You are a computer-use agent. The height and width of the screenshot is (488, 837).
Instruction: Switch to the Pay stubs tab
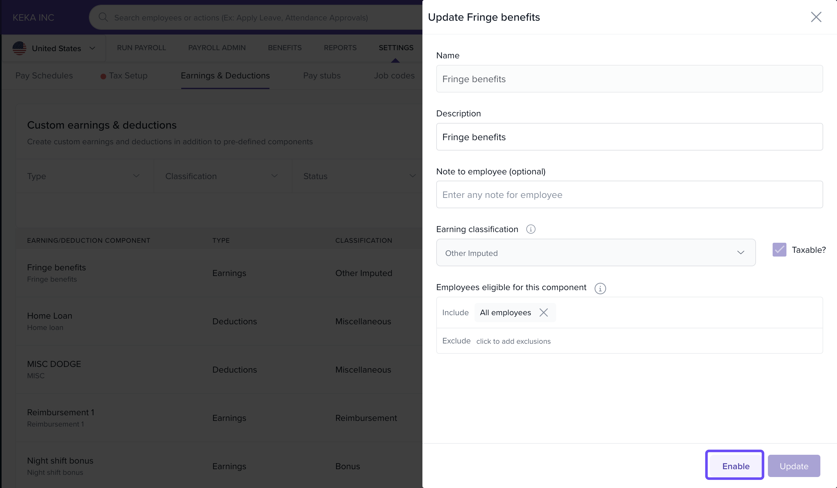point(322,76)
